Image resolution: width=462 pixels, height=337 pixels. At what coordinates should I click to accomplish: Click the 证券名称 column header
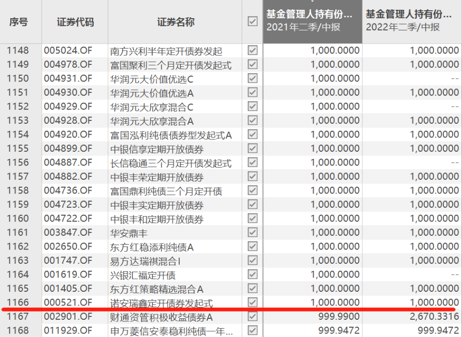(x=175, y=22)
